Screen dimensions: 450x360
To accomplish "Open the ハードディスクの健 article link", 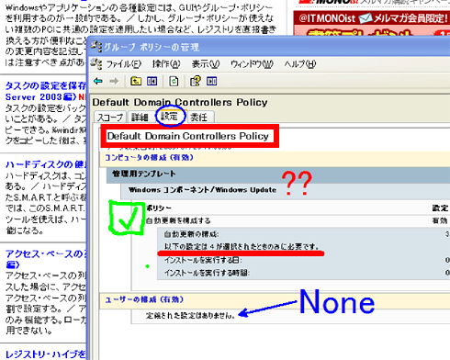I will click(x=46, y=164).
